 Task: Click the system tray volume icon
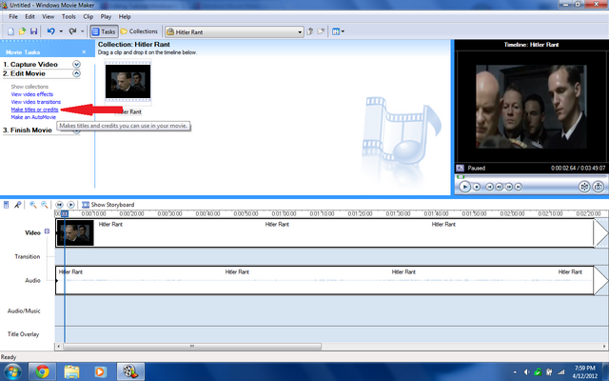tap(526, 372)
